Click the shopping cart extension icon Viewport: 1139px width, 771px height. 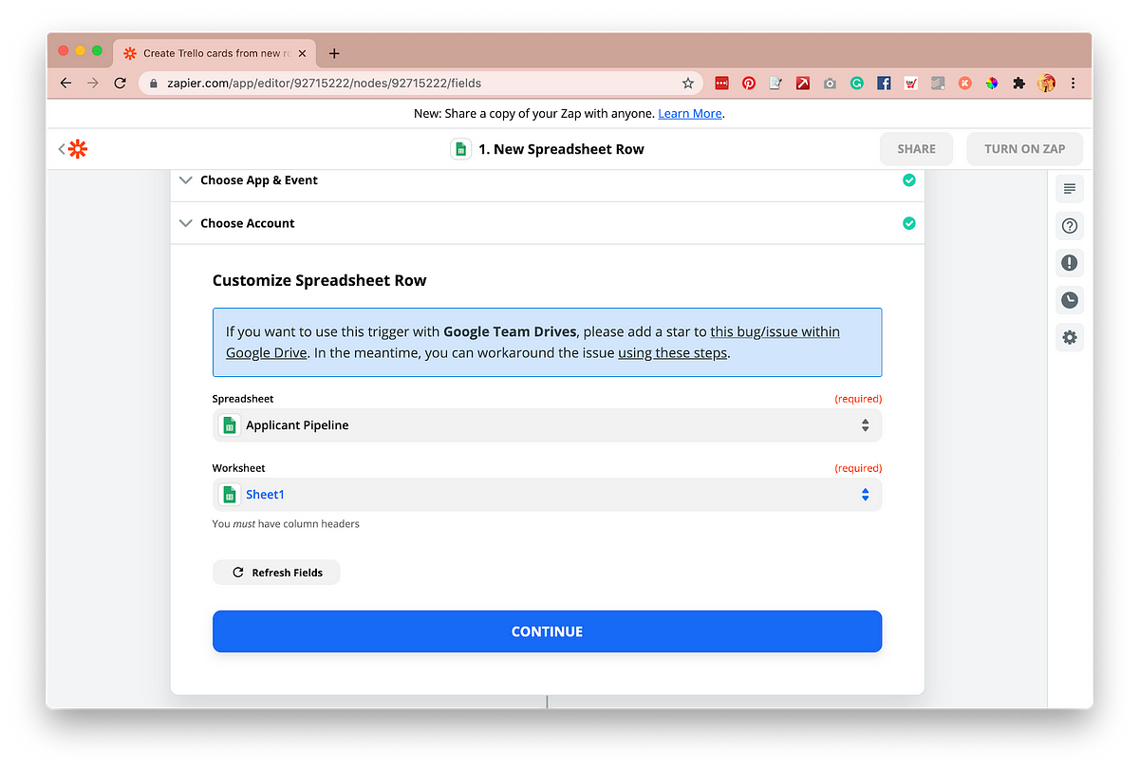[911, 84]
